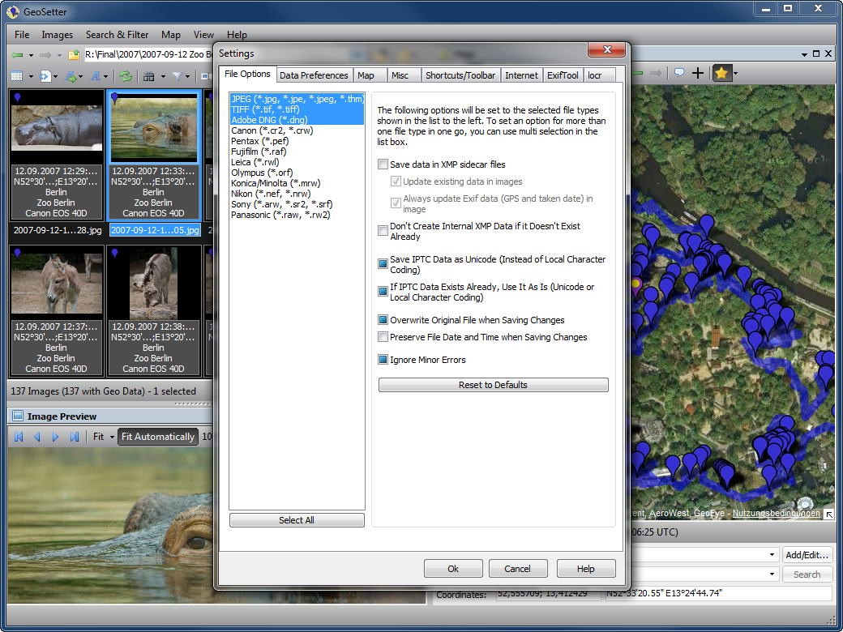Click next image arrow in preview toolbar
Image resolution: width=843 pixels, height=632 pixels.
(x=56, y=437)
